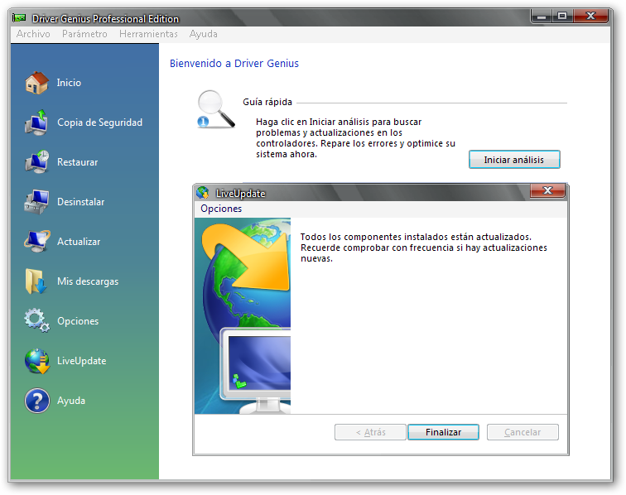This screenshot has width=626, height=495.
Task: Open the Actualizar drivers icon
Action: [37, 242]
